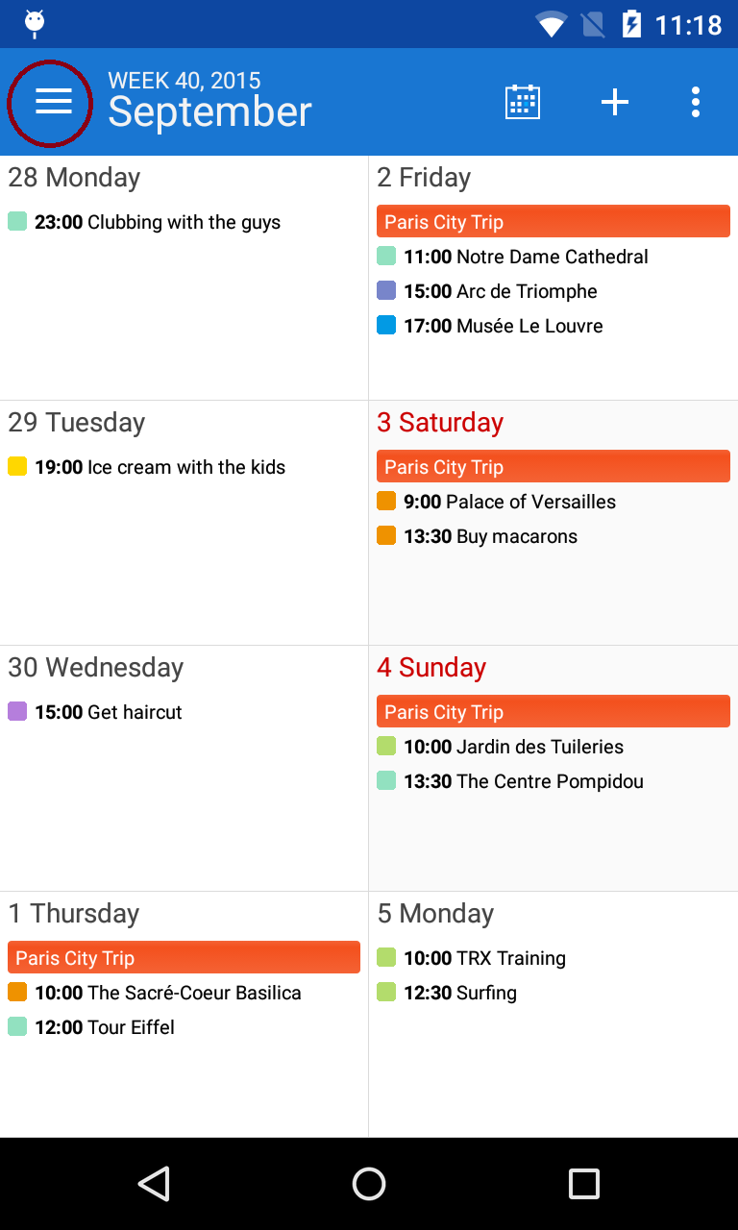
Task: Open the 12:30 Surfing event
Action: click(459, 993)
